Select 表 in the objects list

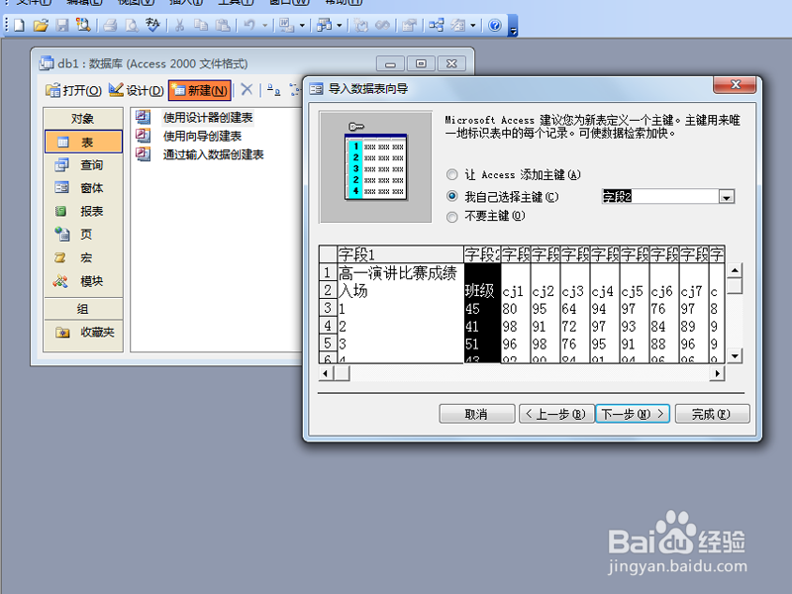click(x=83, y=142)
